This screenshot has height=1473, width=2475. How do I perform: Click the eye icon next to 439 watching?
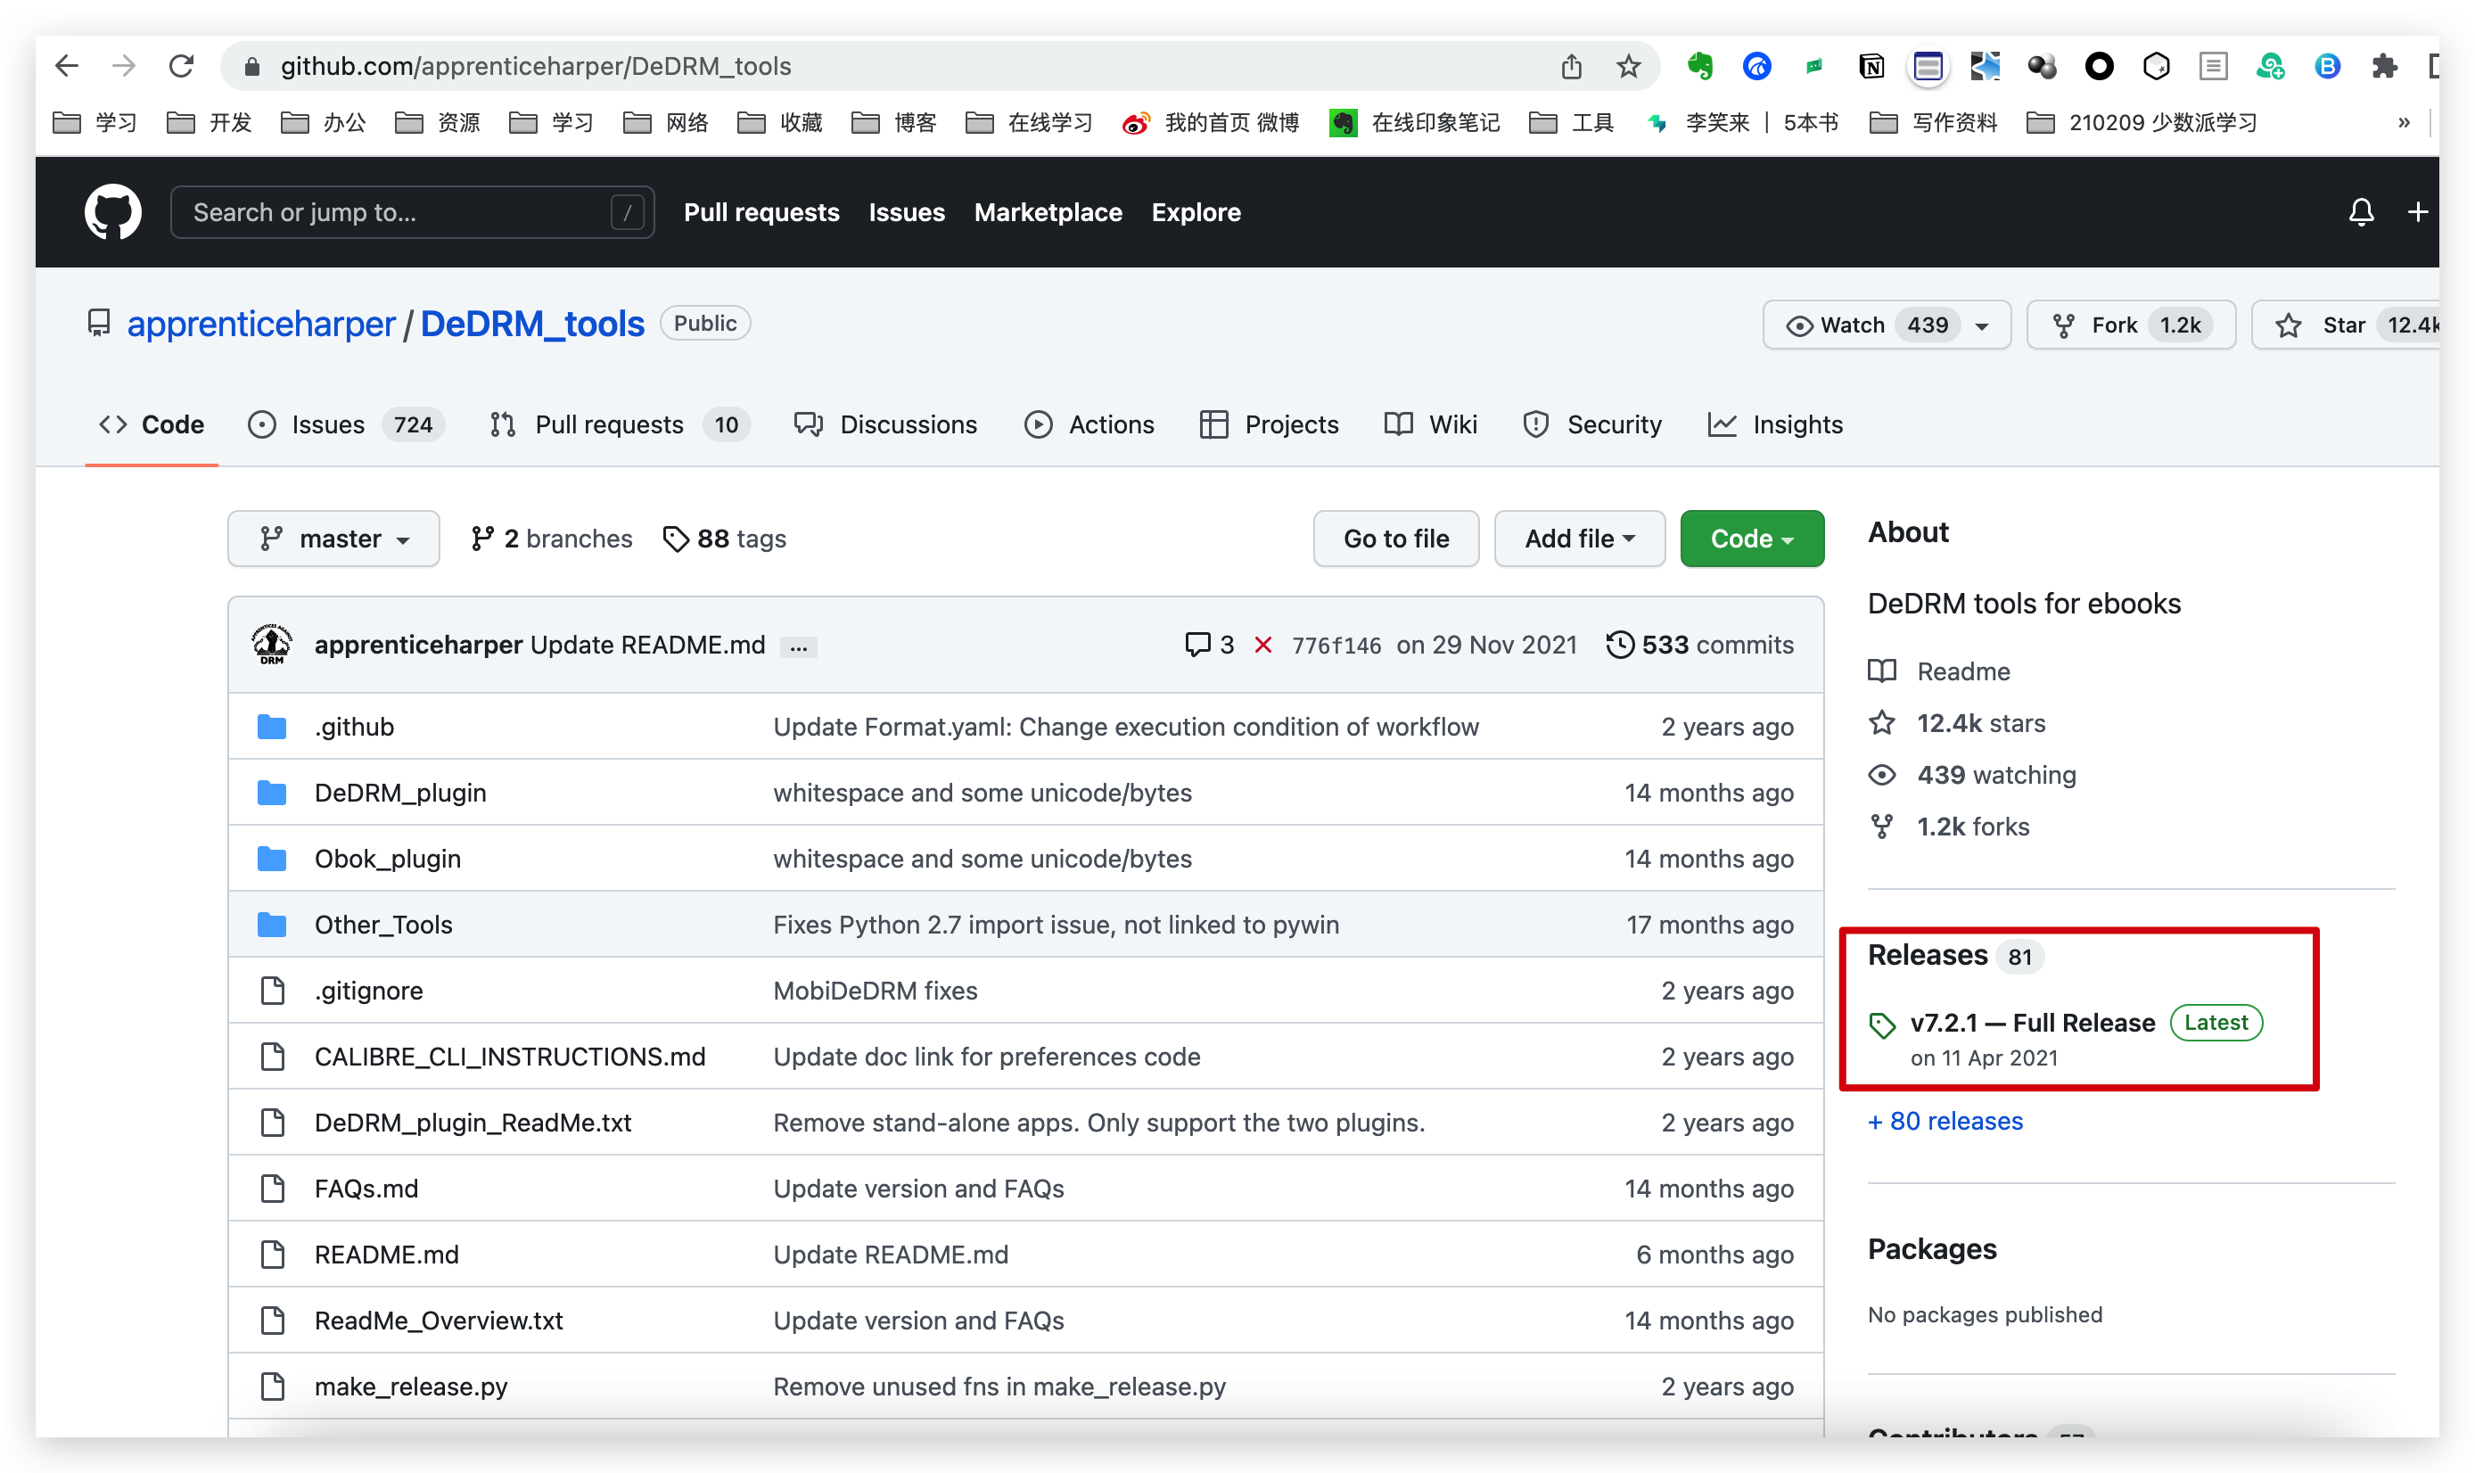(x=1882, y=774)
